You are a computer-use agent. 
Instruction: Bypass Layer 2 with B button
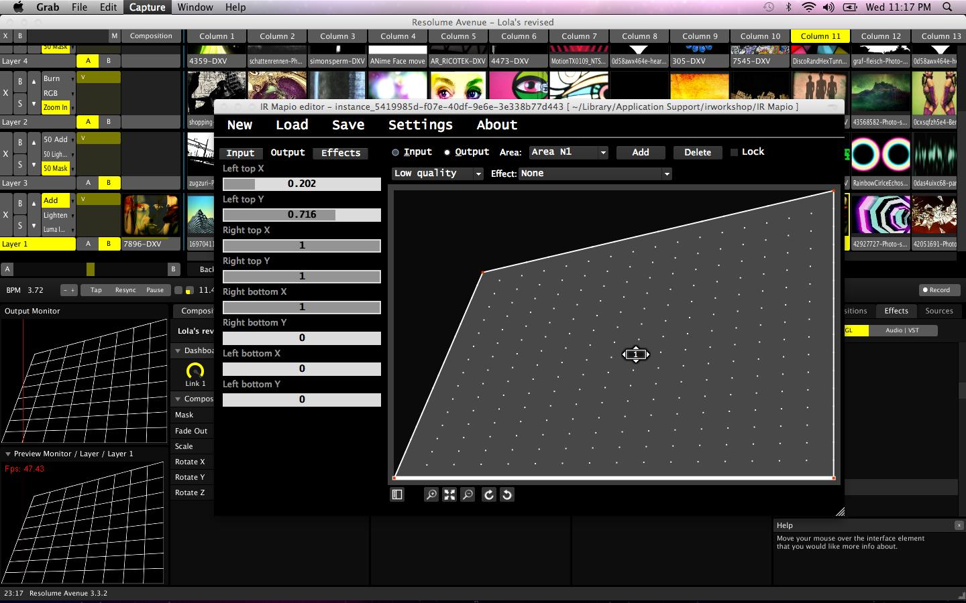tap(19, 82)
